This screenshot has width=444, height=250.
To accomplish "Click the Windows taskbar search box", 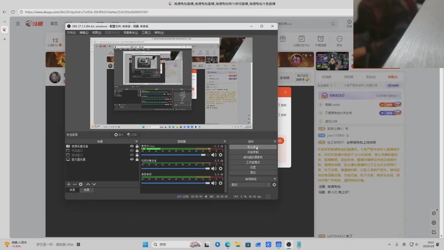I will 176,244.
